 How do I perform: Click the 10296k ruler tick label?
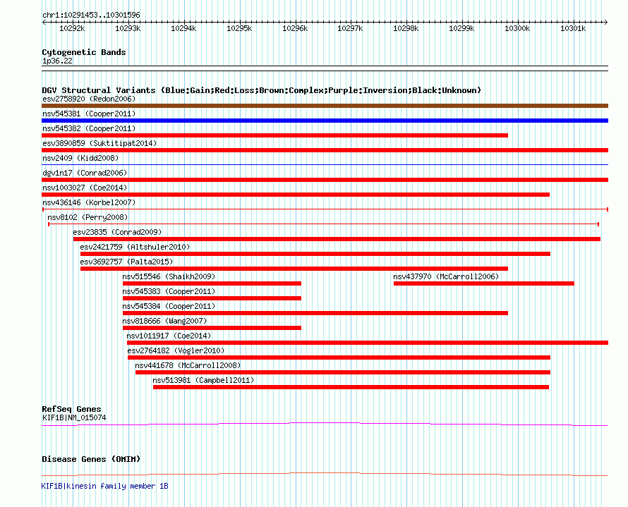point(295,28)
